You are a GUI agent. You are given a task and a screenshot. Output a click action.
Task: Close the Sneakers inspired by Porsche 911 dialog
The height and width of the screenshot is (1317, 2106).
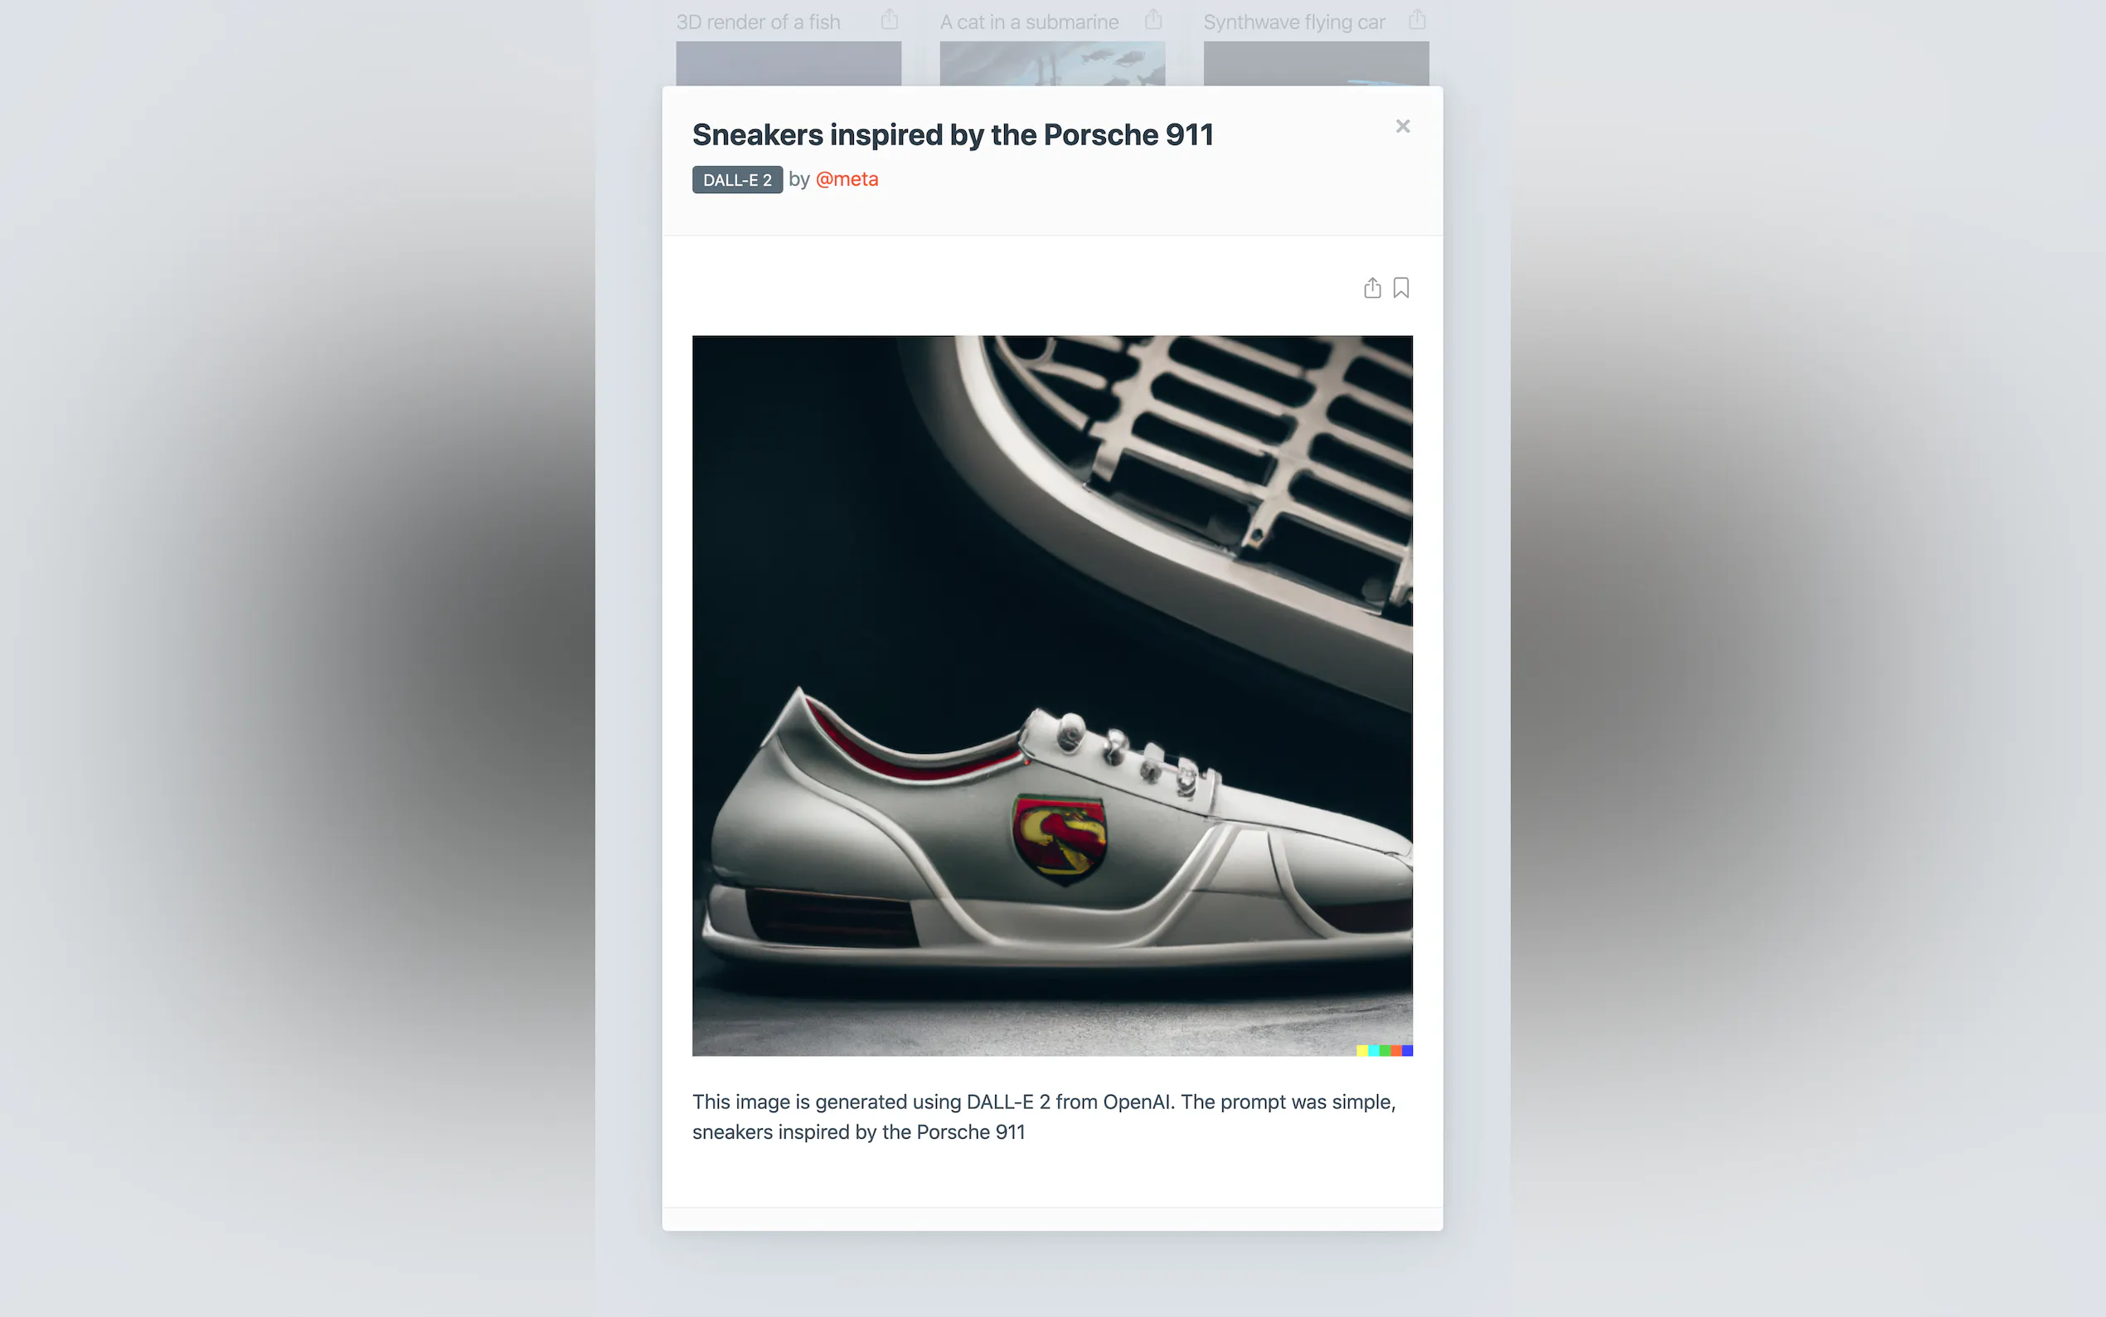tap(1403, 126)
